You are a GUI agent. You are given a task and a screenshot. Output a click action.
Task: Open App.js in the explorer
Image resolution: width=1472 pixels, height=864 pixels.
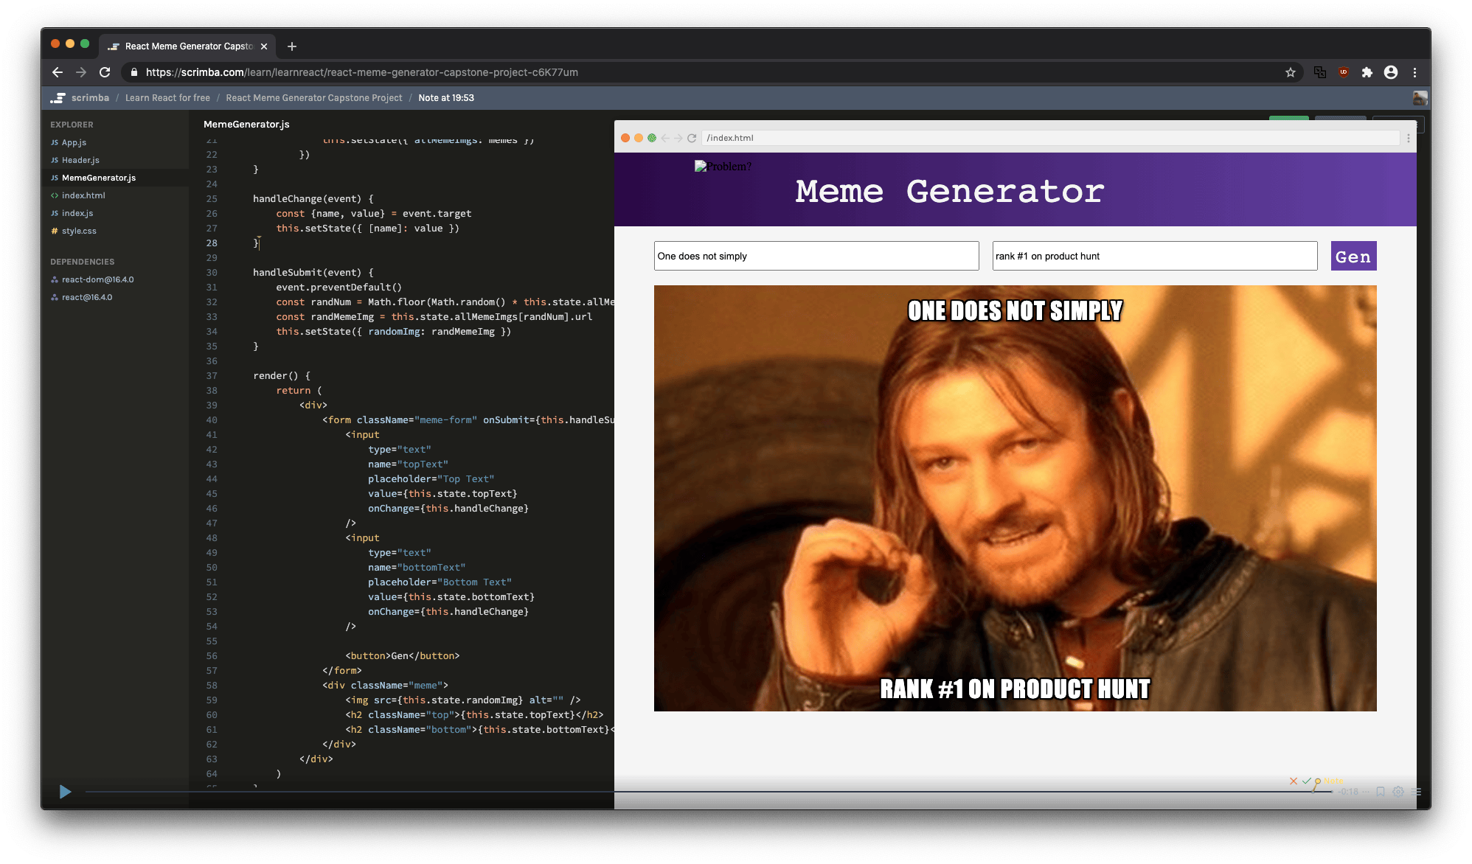point(74,142)
